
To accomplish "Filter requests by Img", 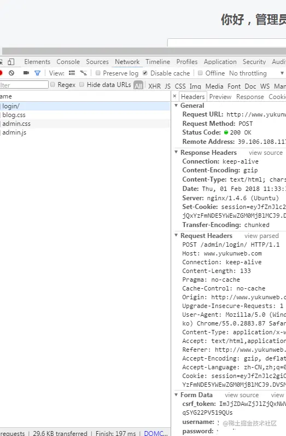I will pyautogui.click(x=195, y=86).
